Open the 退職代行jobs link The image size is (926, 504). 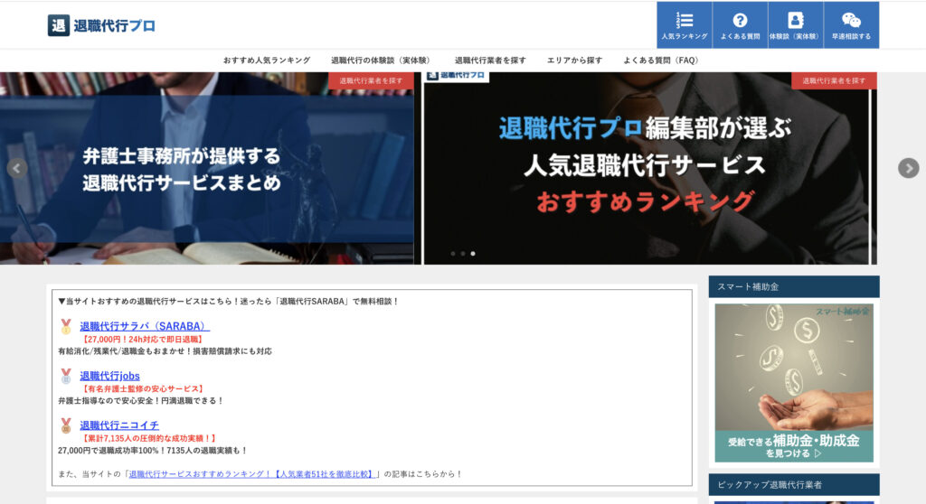pyautogui.click(x=109, y=376)
